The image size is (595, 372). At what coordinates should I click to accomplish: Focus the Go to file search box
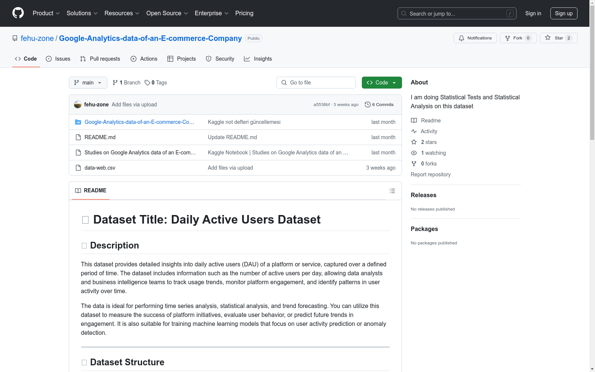[316, 83]
